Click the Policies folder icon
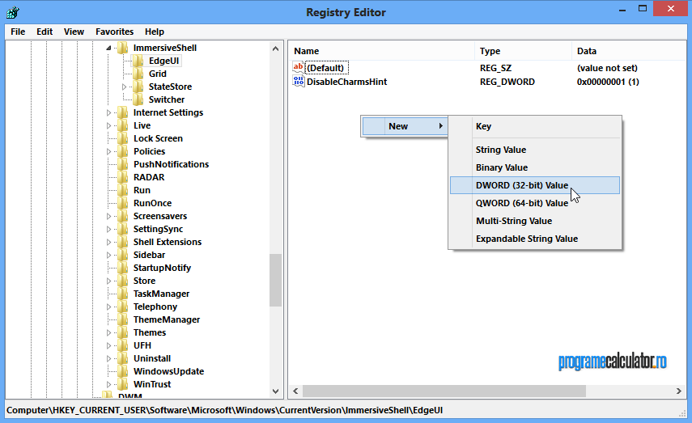 click(x=123, y=151)
